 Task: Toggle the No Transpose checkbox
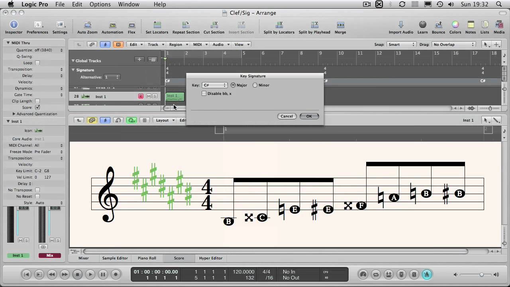[x=37, y=190]
